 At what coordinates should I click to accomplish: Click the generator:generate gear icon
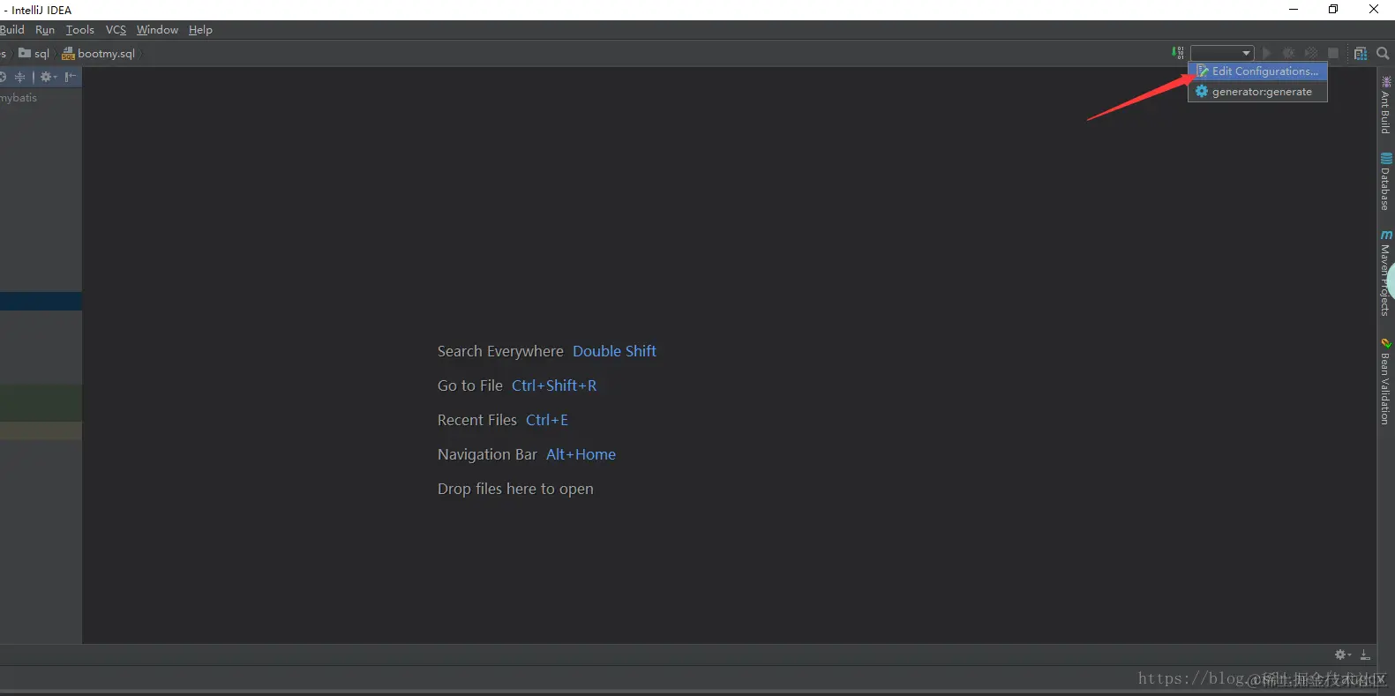click(x=1202, y=92)
